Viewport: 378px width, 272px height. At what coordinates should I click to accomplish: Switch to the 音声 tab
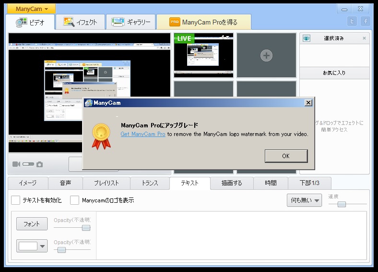pos(65,183)
